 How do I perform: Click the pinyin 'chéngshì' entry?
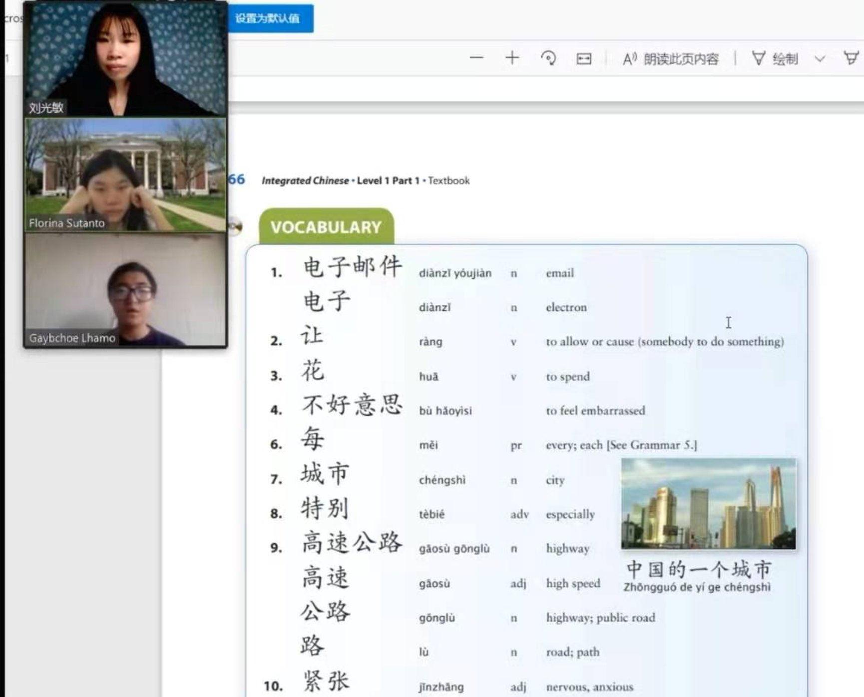(442, 480)
